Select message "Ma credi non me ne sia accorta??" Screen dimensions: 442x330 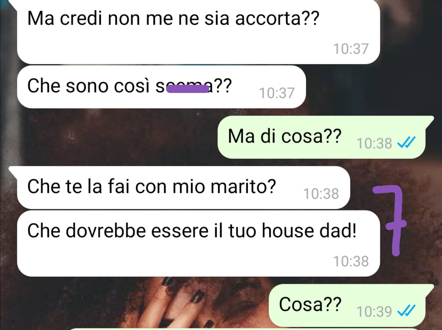click(198, 32)
